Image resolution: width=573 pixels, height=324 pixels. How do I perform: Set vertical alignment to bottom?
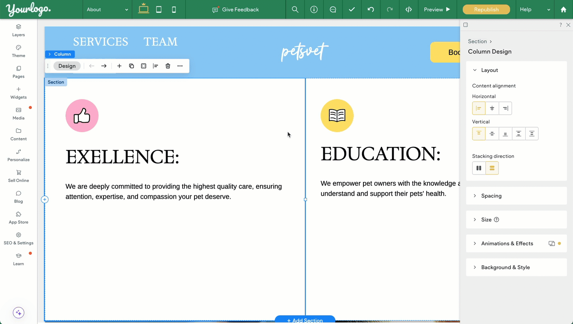[505, 134]
